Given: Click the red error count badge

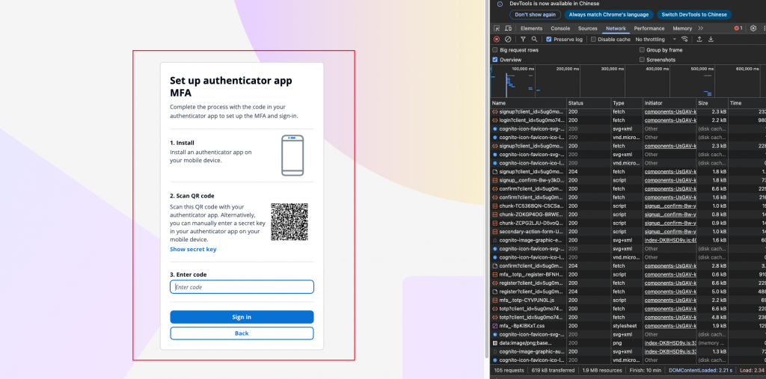Looking at the screenshot, I should 738,28.
